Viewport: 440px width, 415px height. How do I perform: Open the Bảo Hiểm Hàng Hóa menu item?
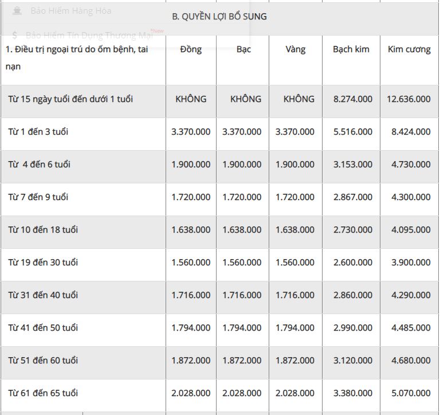click(x=71, y=11)
